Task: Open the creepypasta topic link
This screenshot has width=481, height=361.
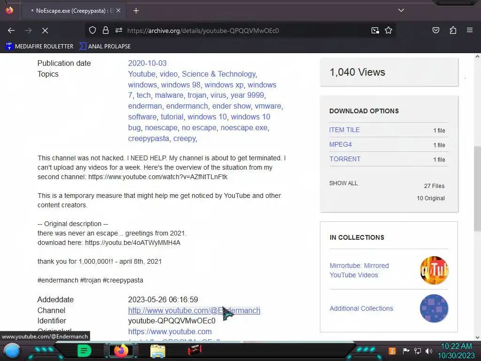Action: 148,139
